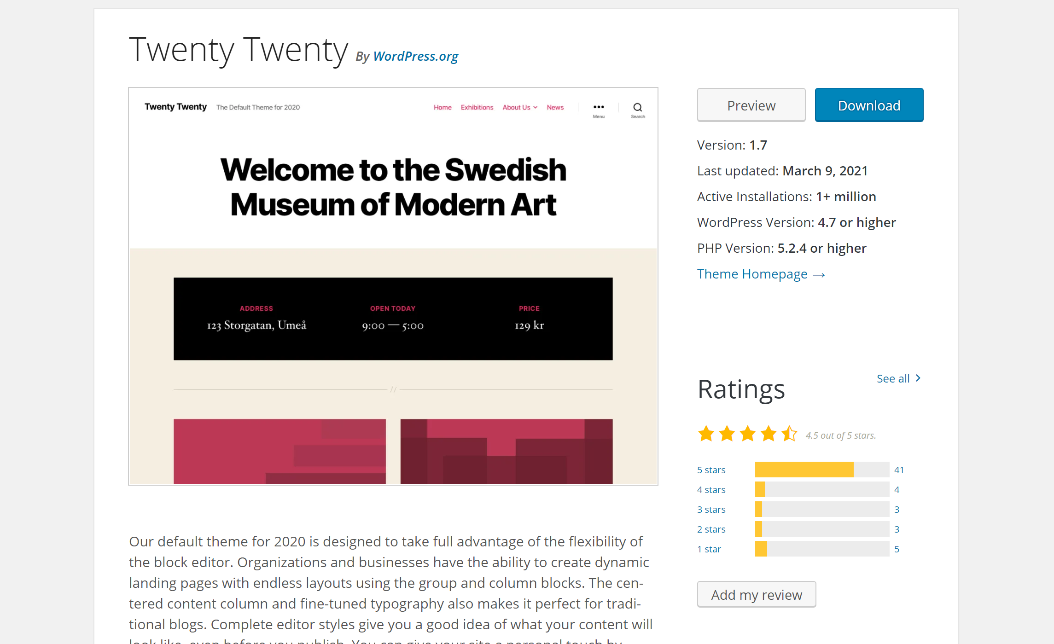The height and width of the screenshot is (644, 1054).
Task: Click the count 4 beside 4 stars
Action: tap(897, 489)
